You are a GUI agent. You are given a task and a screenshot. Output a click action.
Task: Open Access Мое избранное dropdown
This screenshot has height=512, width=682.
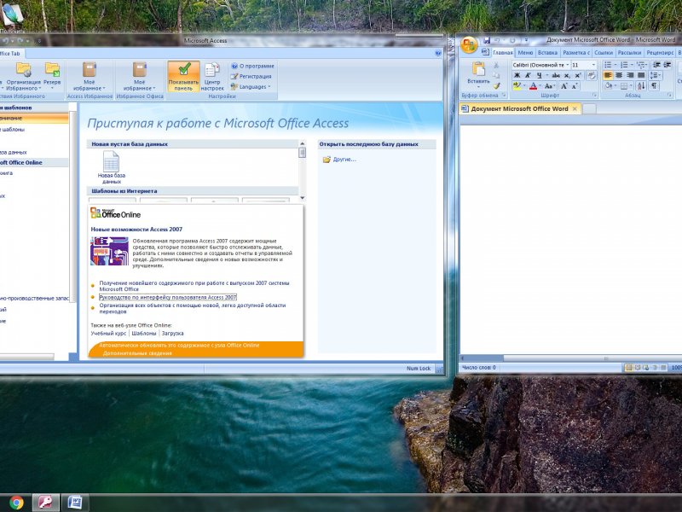(90, 76)
